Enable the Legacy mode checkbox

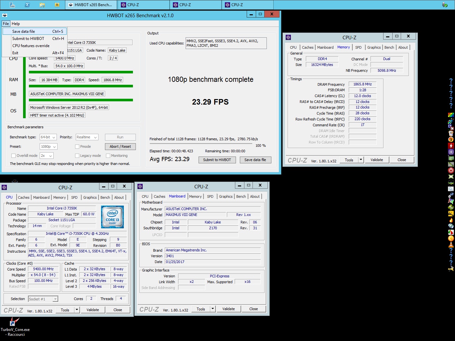77,156
